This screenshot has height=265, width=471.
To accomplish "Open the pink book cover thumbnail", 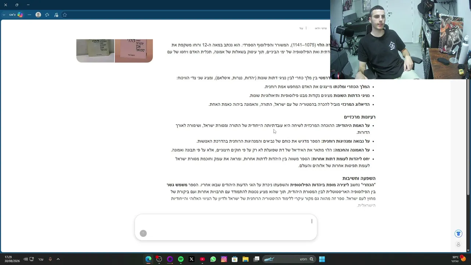I will 134,51.
